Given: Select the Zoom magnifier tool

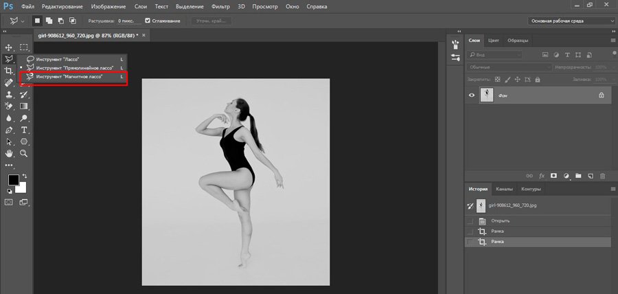Looking at the screenshot, I should pyautogui.click(x=24, y=153).
